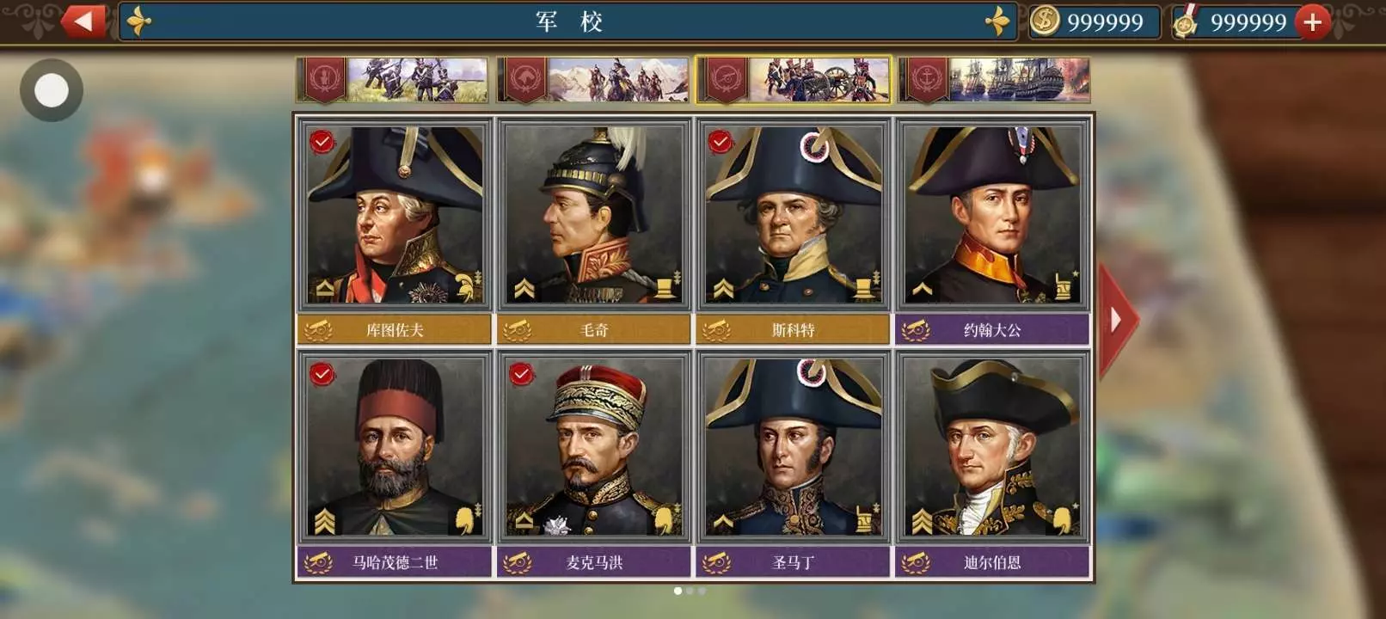
Task: Toggle the red checkmark on 马哈茂德二世 portrait
Action: click(322, 374)
